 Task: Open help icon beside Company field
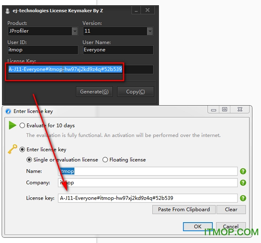coord(243,183)
